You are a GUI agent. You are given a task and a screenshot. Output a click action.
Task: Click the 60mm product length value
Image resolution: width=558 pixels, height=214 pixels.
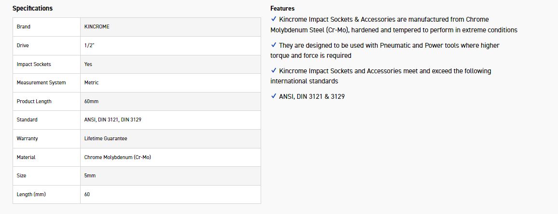pyautogui.click(x=91, y=102)
